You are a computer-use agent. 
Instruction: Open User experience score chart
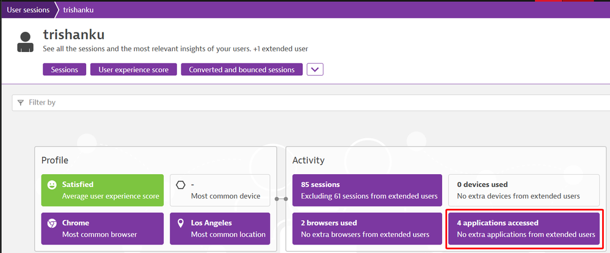(x=134, y=70)
